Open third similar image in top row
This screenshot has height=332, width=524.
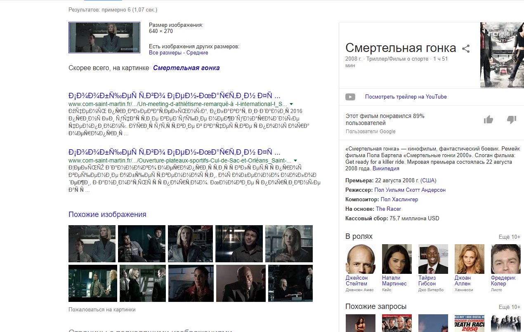click(x=190, y=244)
